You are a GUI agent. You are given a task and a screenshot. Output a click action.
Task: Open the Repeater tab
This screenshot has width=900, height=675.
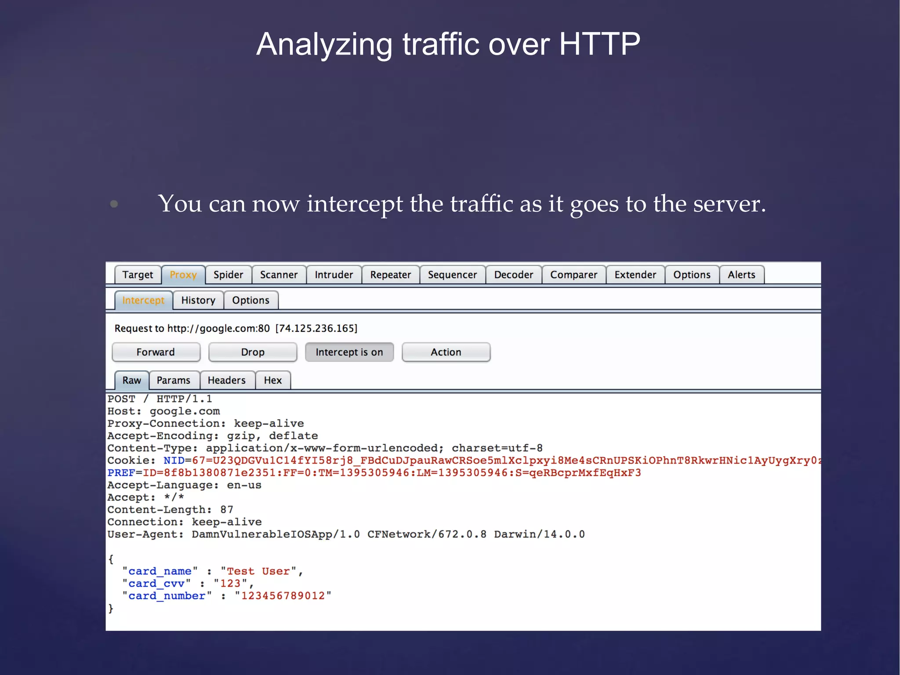pos(390,275)
